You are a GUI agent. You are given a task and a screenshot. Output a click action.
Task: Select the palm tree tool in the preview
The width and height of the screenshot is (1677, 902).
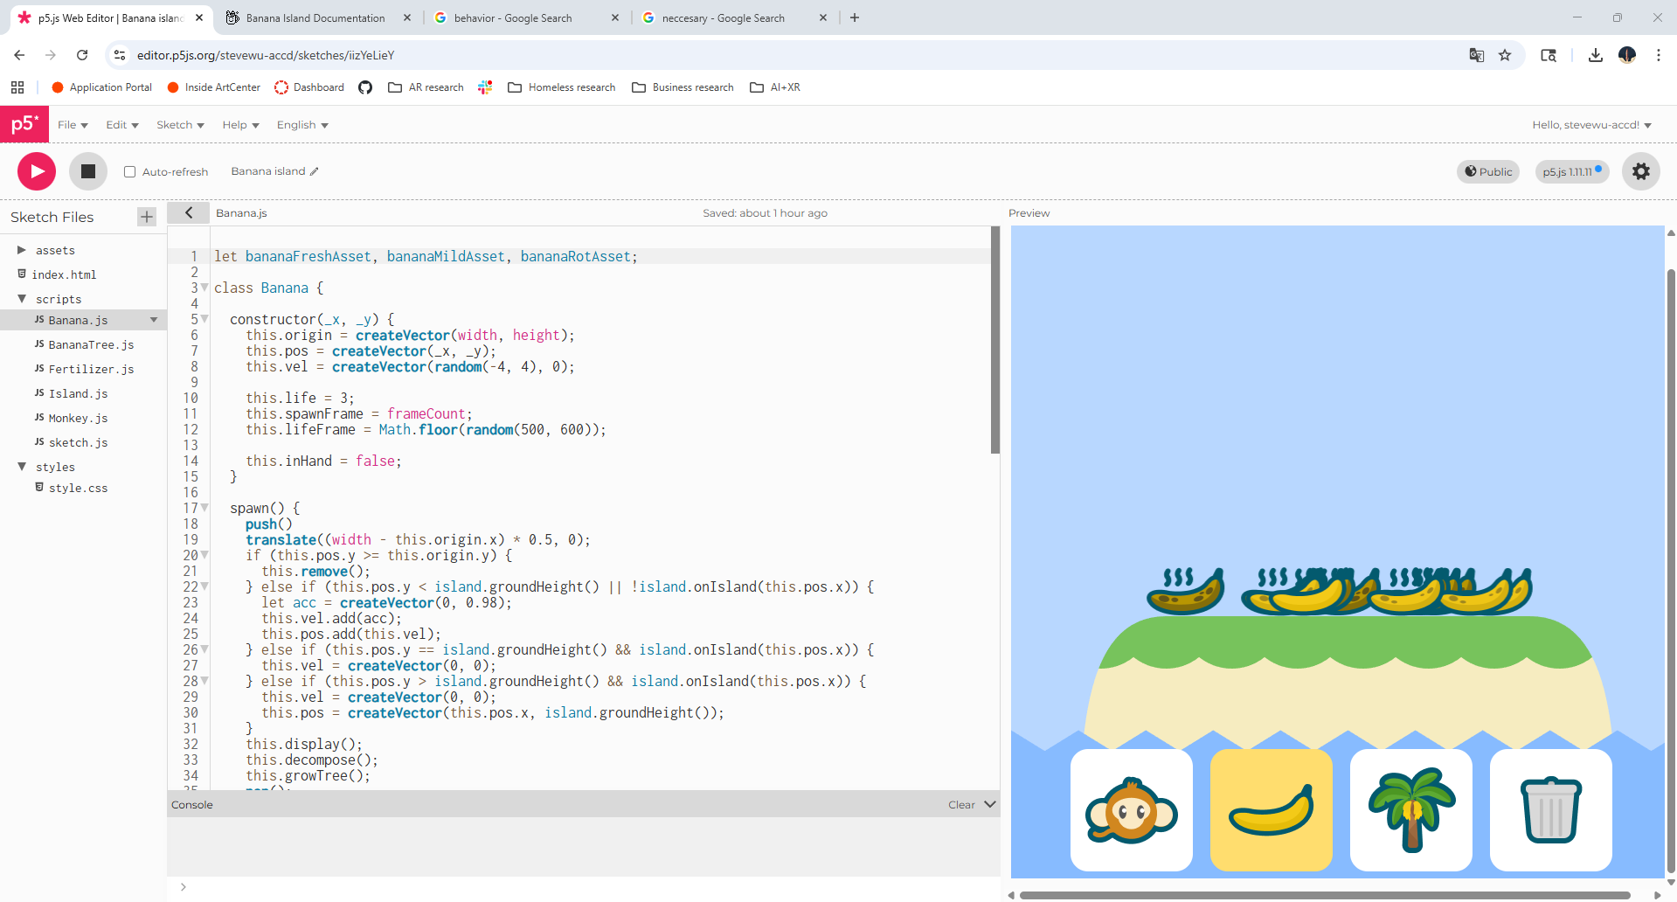coord(1410,810)
